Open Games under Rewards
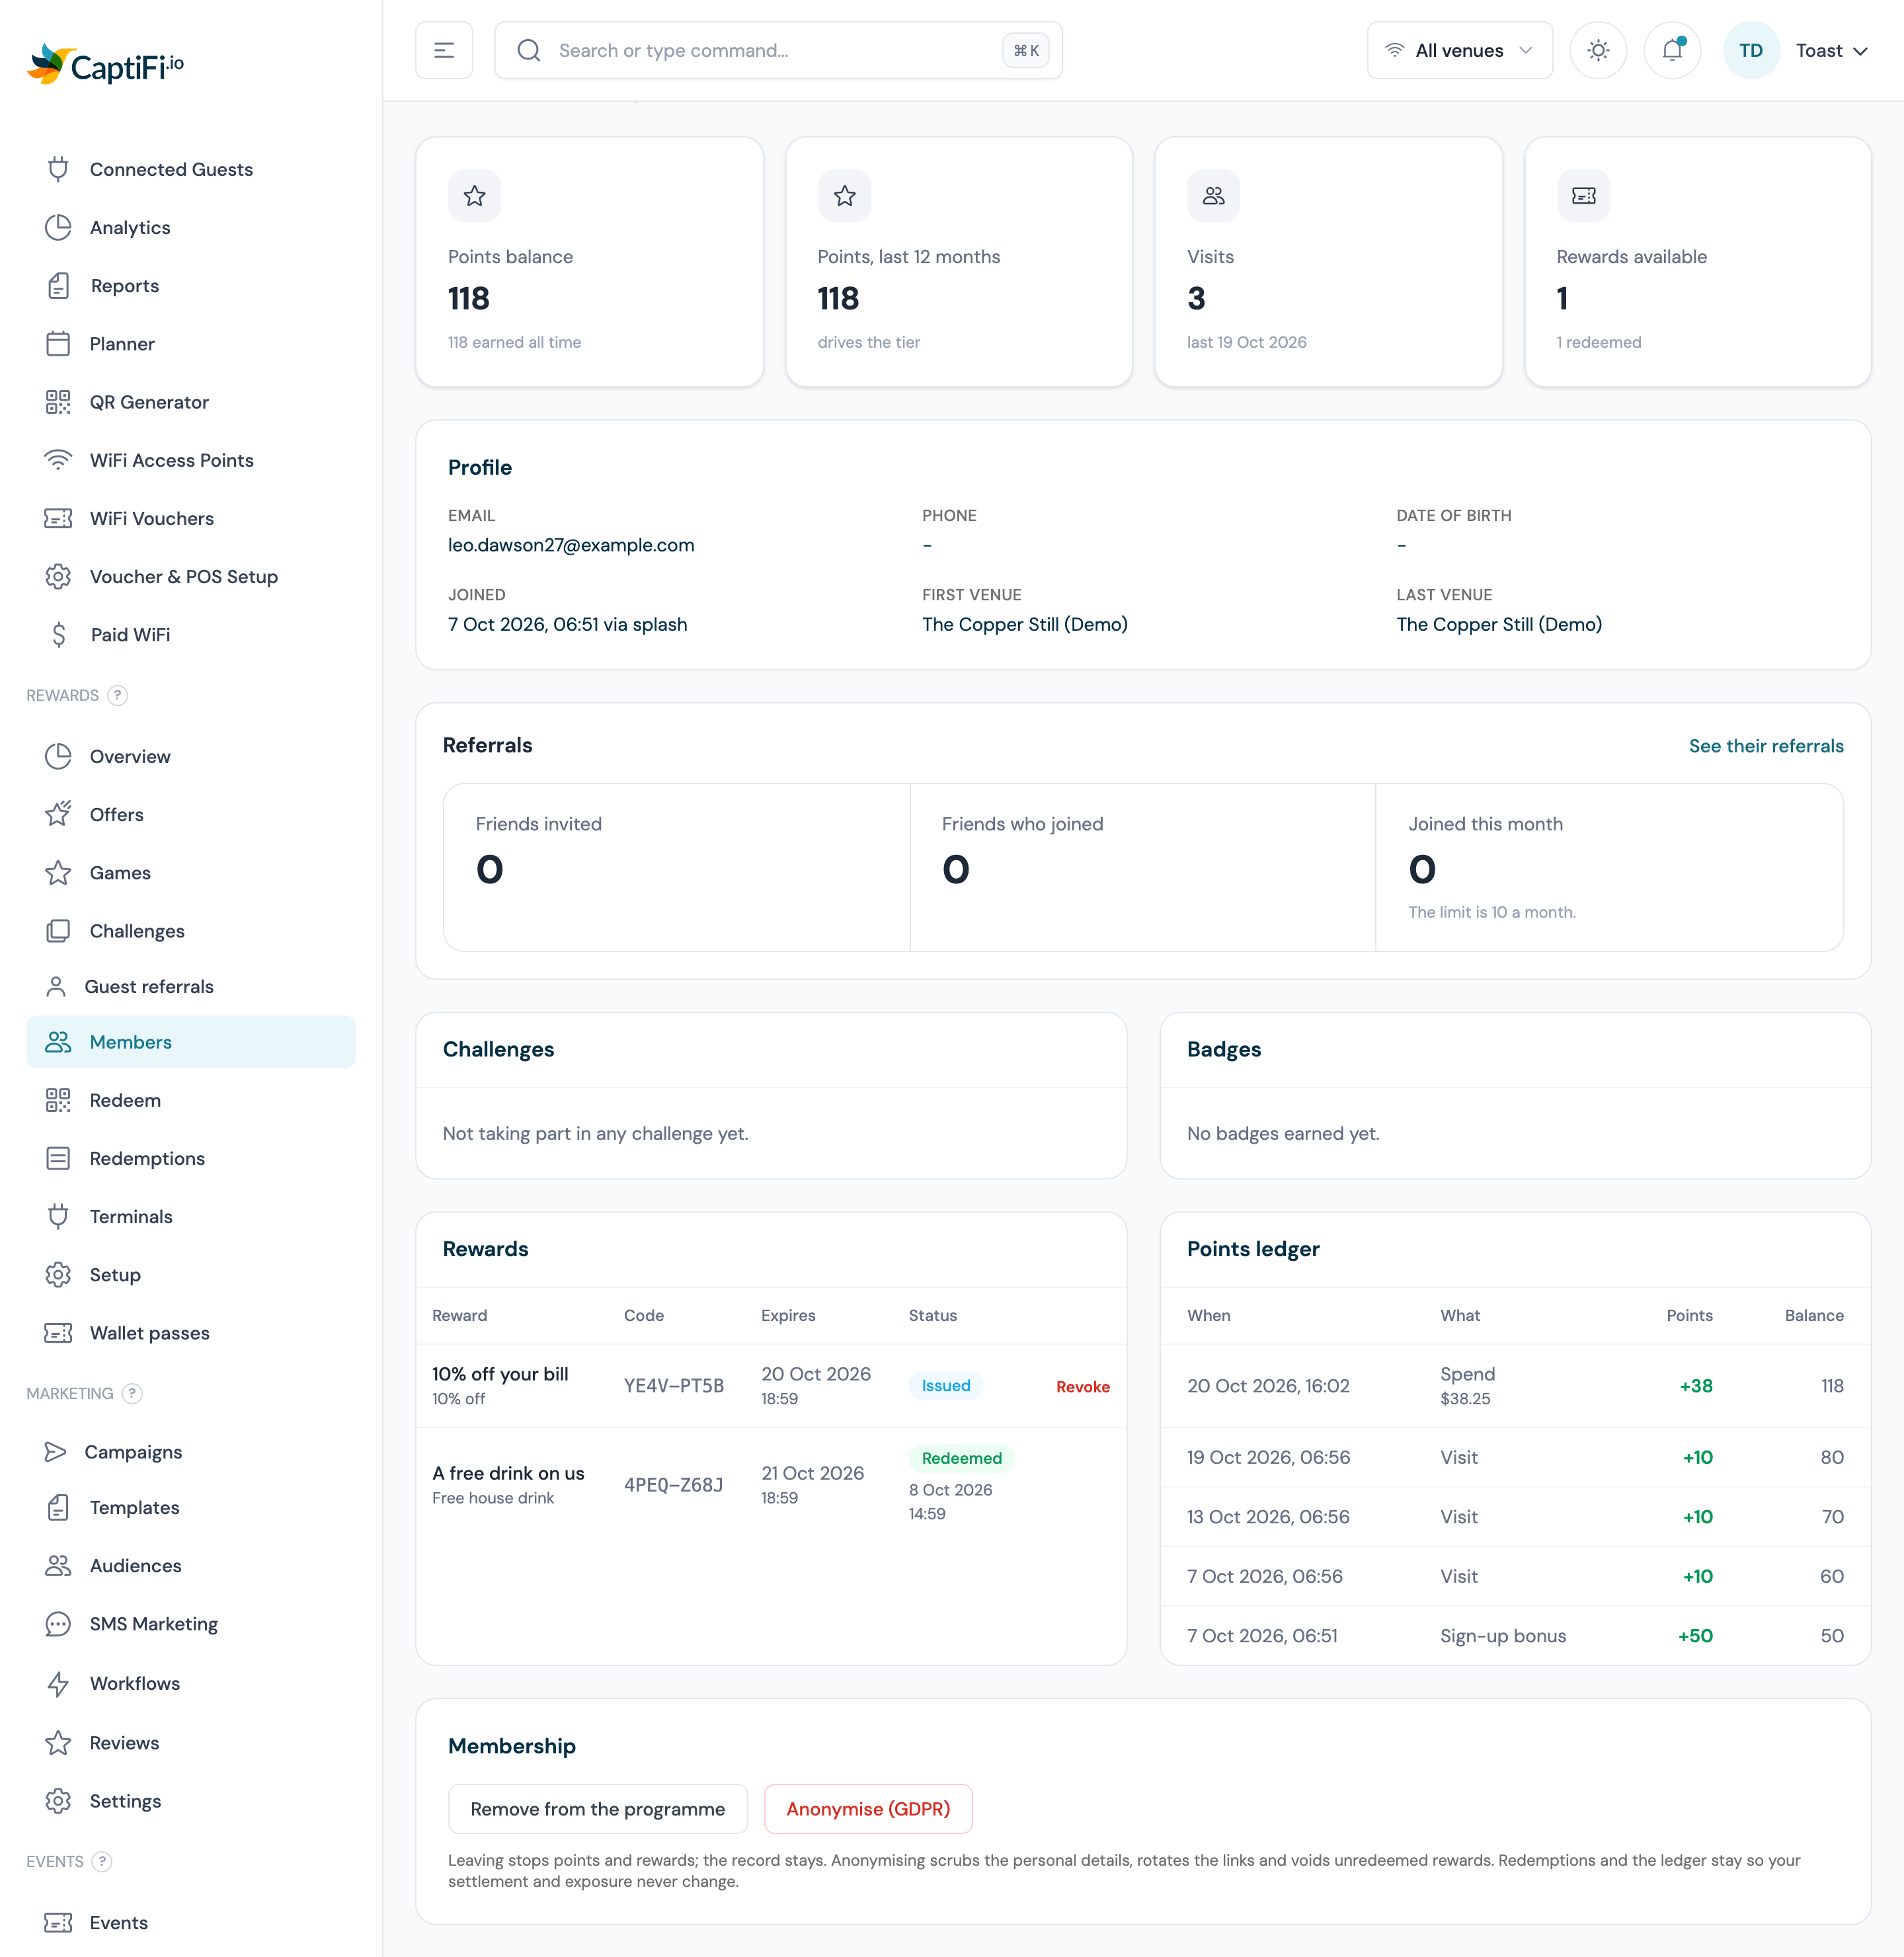Image resolution: width=1904 pixels, height=1957 pixels. tap(190, 873)
